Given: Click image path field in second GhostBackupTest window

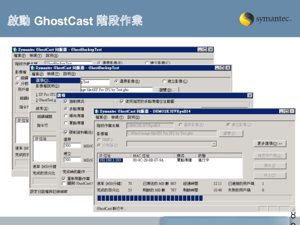Looking at the screenshot, I should coord(117,90).
